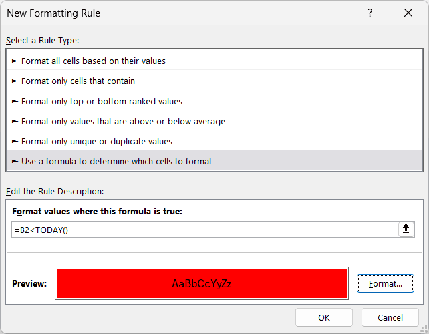
Task: Select 'Format only cells that contain' rule
Action: tap(214, 81)
